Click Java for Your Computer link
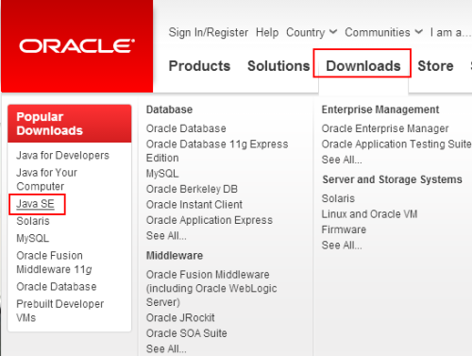Viewport: 472px width, 356px height. [x=46, y=179]
